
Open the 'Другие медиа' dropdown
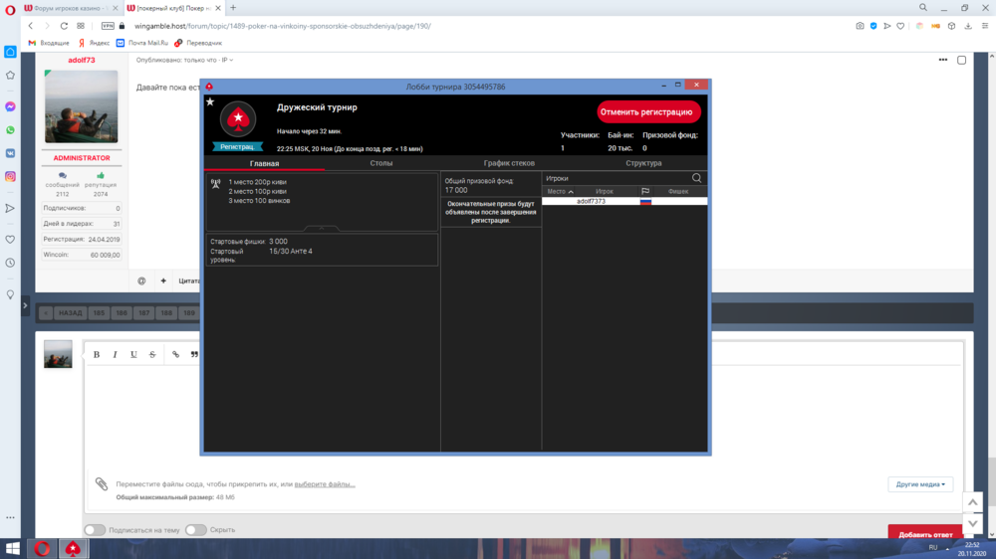coord(919,484)
